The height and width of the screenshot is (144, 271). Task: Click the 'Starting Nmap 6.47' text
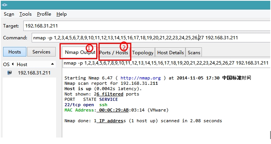click(88, 78)
